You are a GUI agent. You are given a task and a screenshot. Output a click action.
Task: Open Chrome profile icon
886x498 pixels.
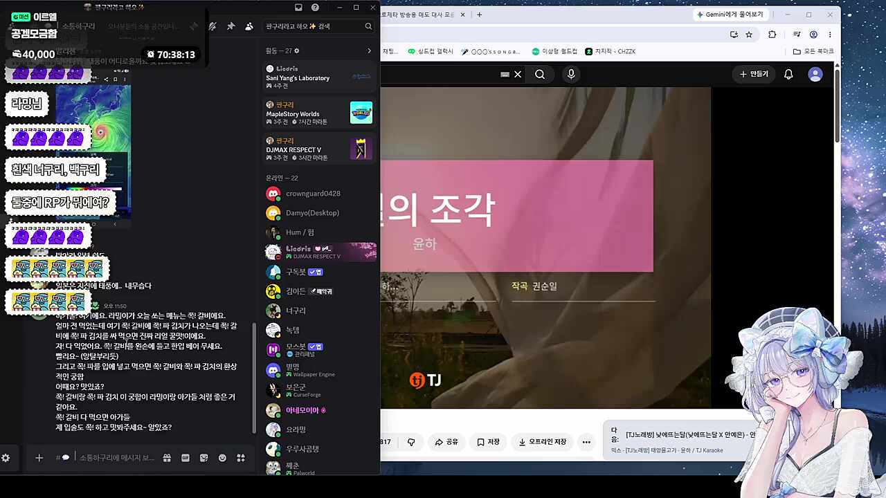813,35
